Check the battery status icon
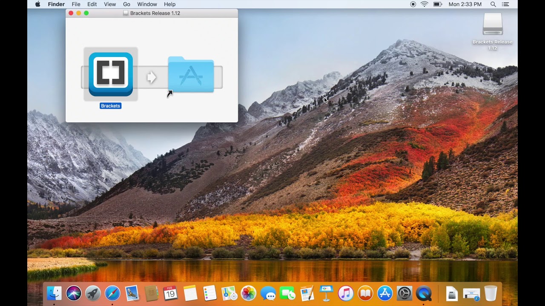This screenshot has height=306, width=545. click(x=437, y=4)
